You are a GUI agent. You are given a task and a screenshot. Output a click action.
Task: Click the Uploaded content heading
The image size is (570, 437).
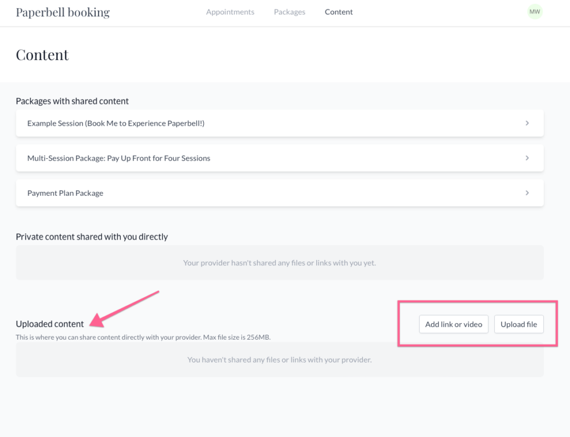50,324
